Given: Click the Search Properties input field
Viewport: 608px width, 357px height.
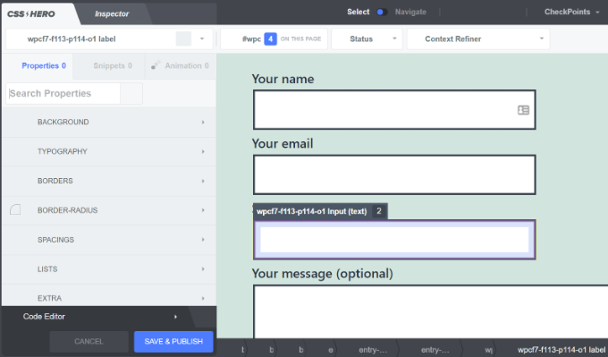Looking at the screenshot, I should tap(63, 94).
